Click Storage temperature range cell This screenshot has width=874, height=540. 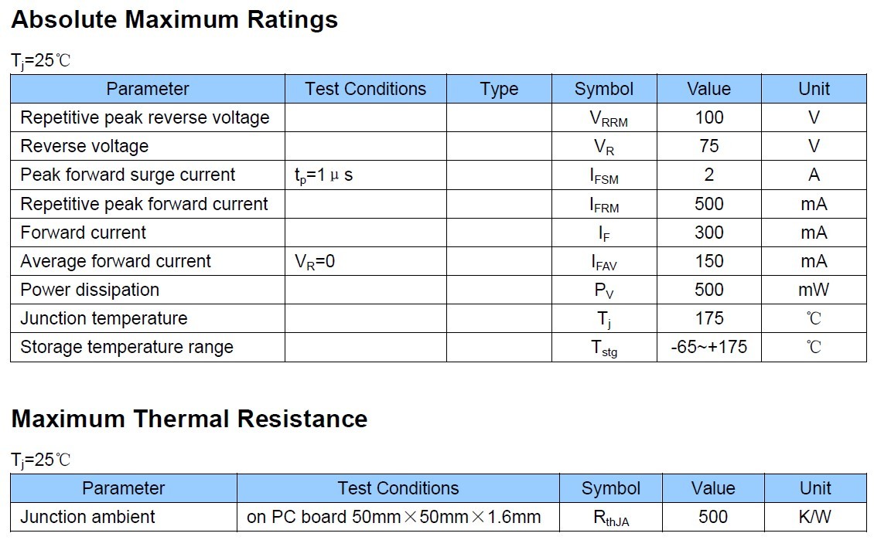[x=127, y=347]
